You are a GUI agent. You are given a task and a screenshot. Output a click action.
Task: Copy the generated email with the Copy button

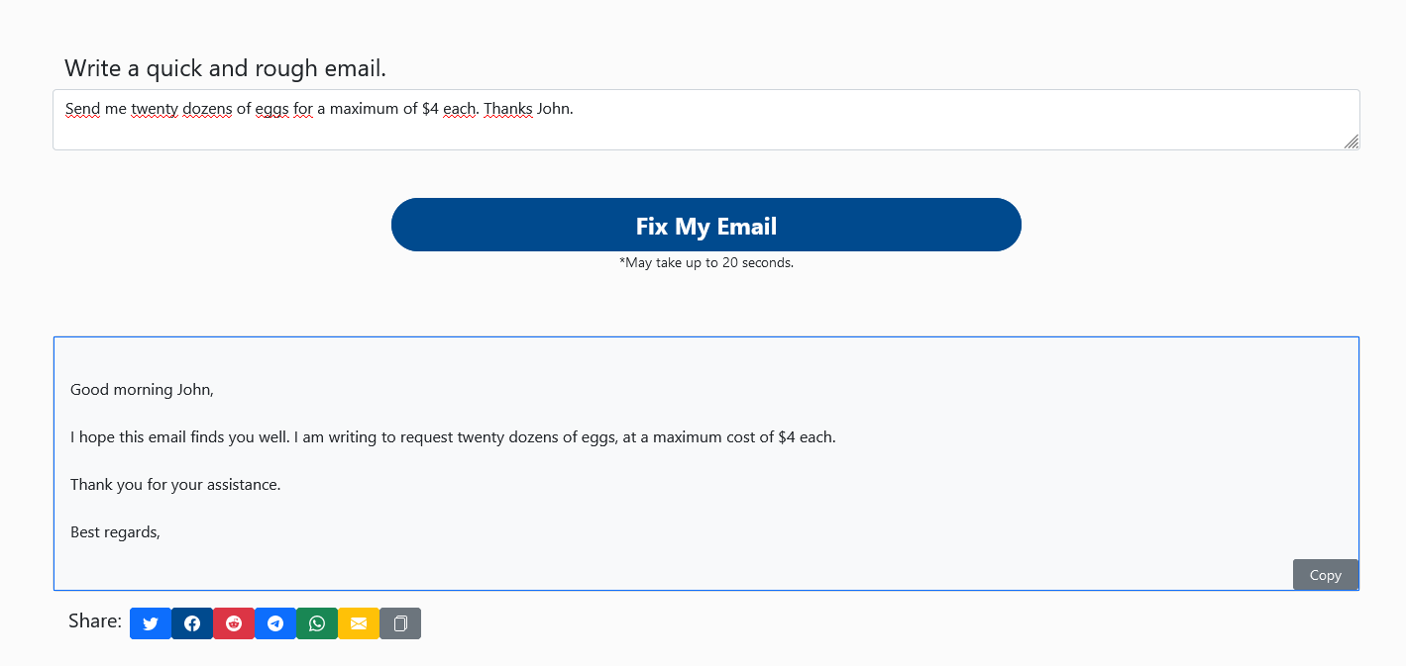(1326, 575)
